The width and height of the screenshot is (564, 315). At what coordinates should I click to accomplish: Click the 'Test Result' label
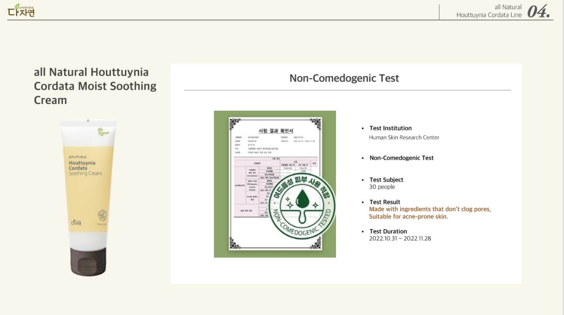click(x=384, y=202)
